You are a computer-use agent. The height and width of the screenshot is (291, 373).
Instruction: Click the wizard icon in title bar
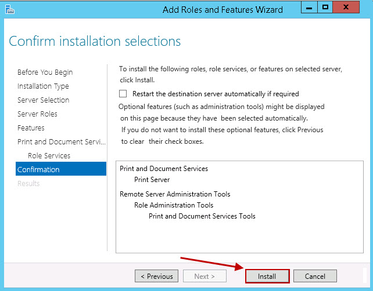[x=9, y=9]
